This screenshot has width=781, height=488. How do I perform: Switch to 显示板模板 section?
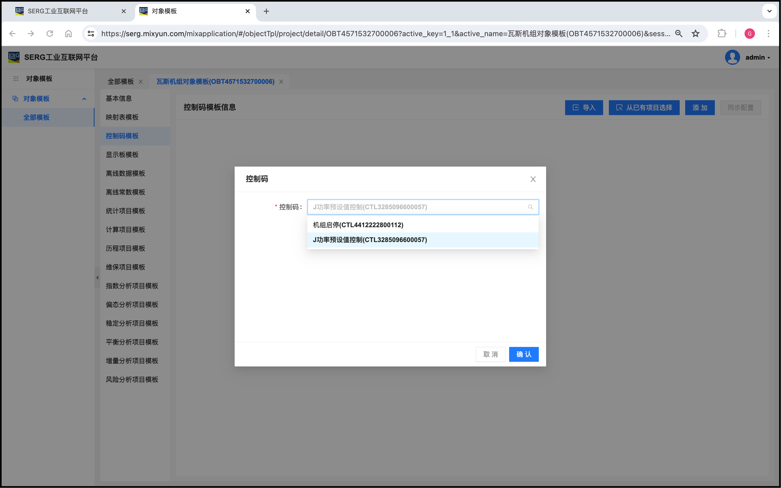click(x=122, y=155)
